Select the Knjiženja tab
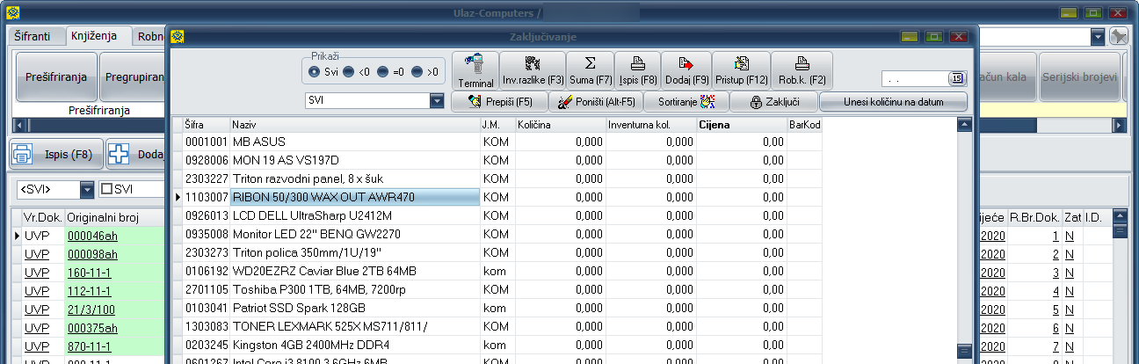The height and width of the screenshot is (364, 1139). tap(99, 36)
